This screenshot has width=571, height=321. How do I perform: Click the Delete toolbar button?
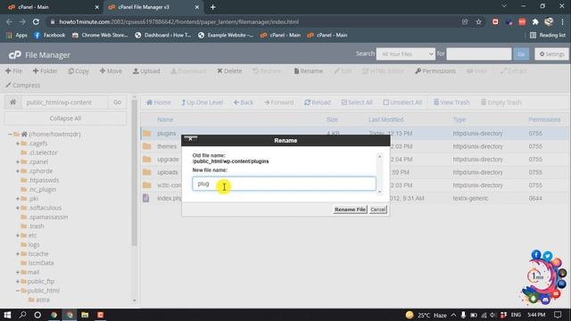(229, 71)
